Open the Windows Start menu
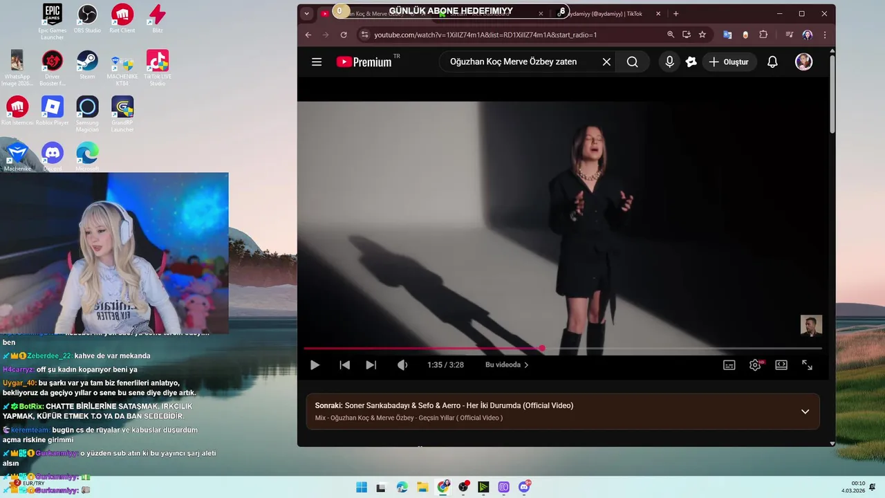 click(x=362, y=487)
